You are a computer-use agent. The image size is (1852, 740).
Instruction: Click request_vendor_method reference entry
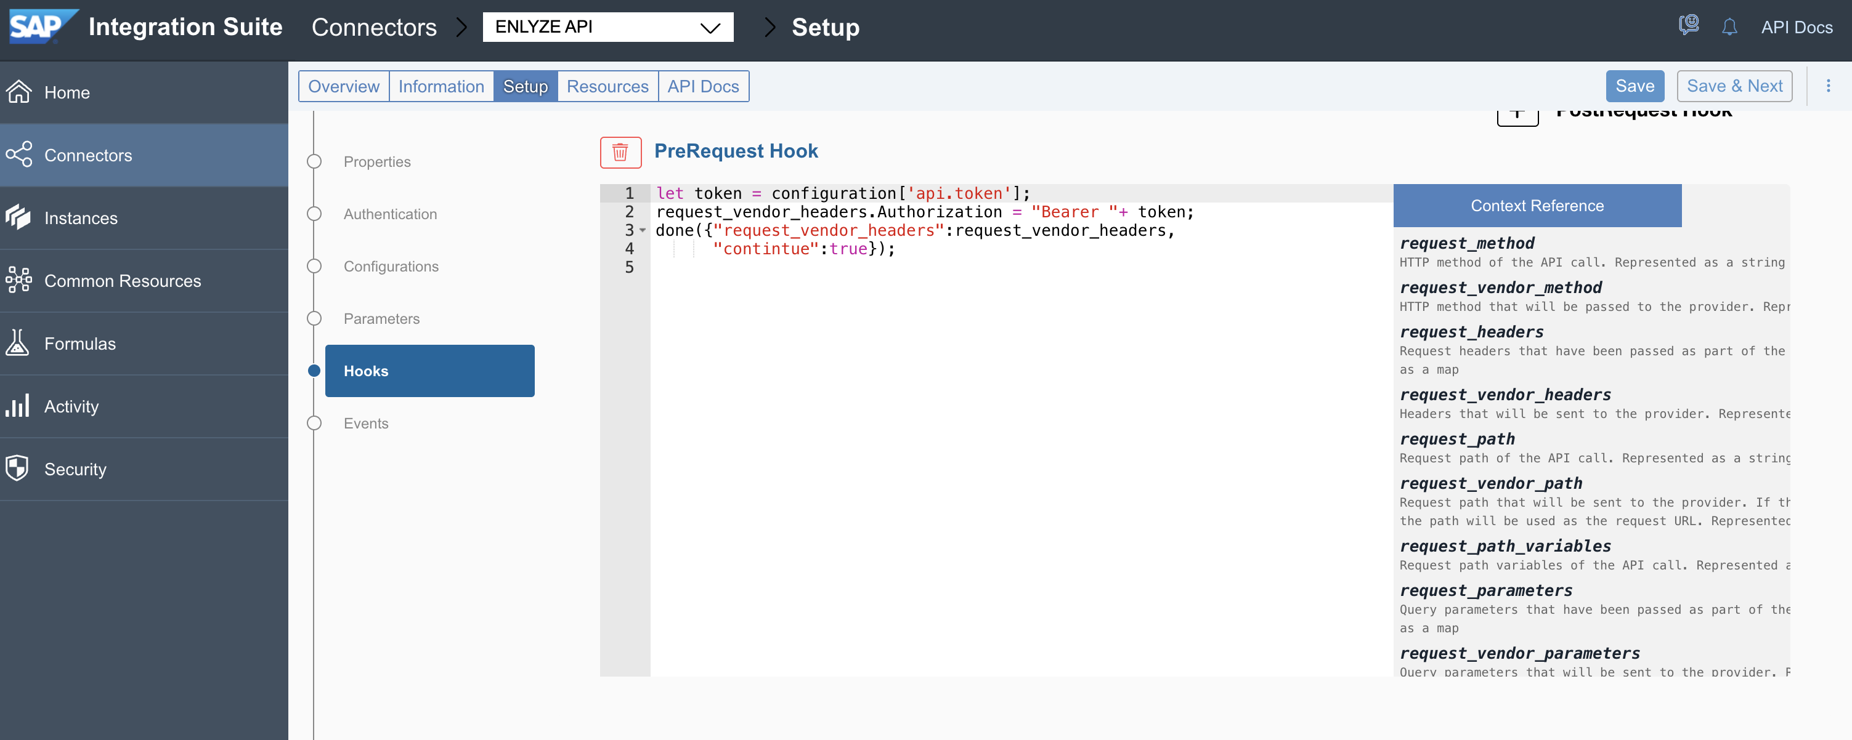point(1500,288)
